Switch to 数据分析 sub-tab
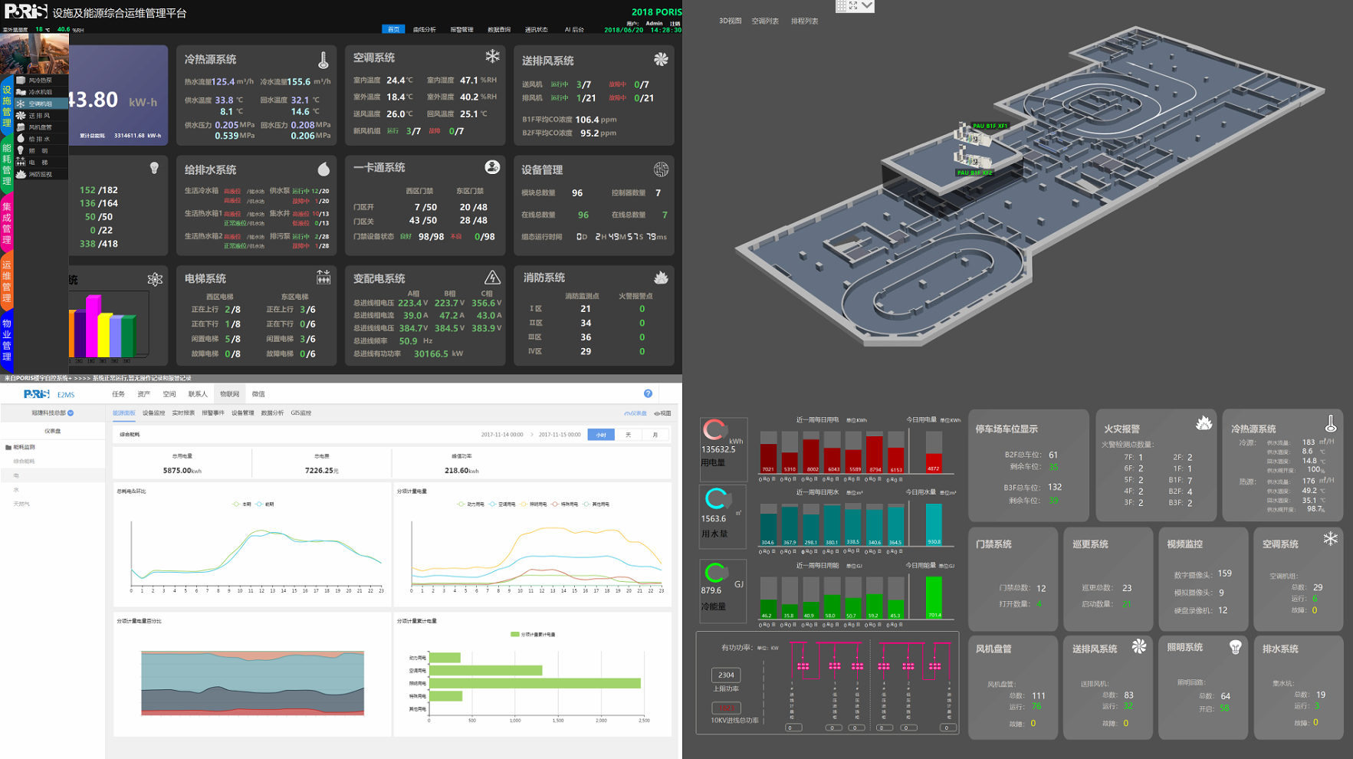Viewport: 1353px width, 759px height. [272, 413]
